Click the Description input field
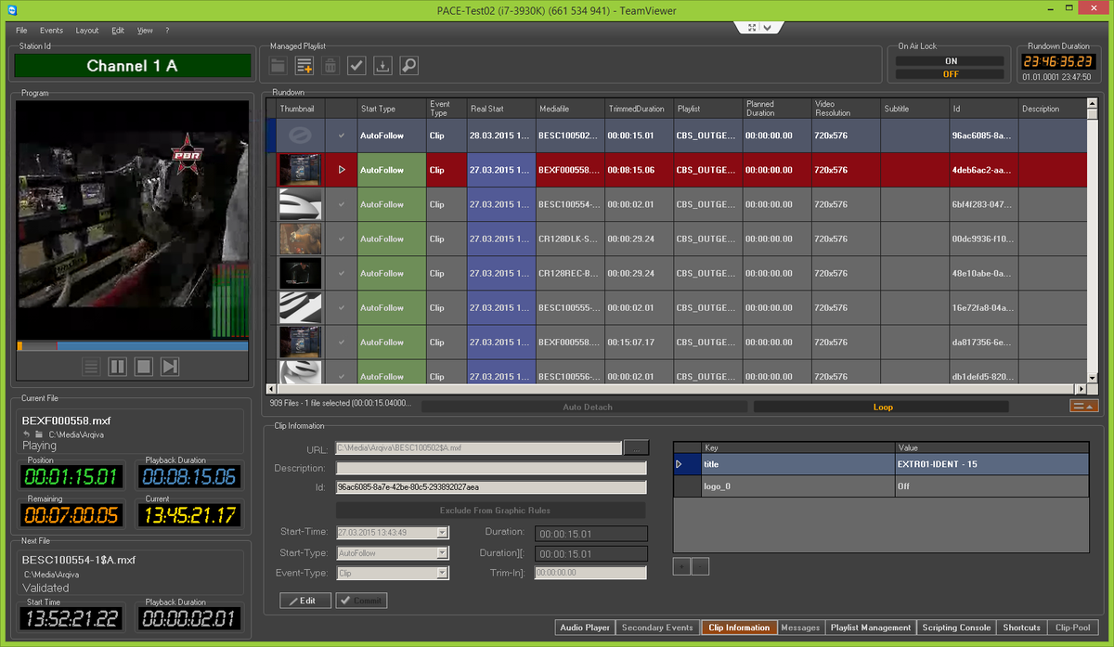 (x=491, y=468)
